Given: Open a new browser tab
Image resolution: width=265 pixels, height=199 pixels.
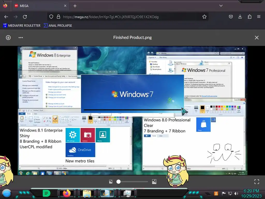Looking at the screenshot, I should (75, 6).
